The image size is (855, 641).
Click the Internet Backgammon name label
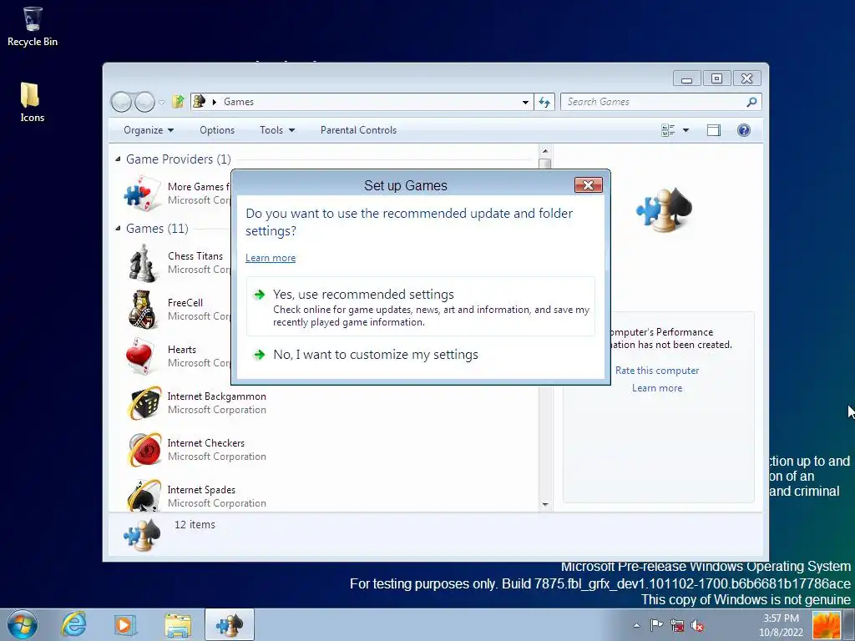[x=217, y=396]
